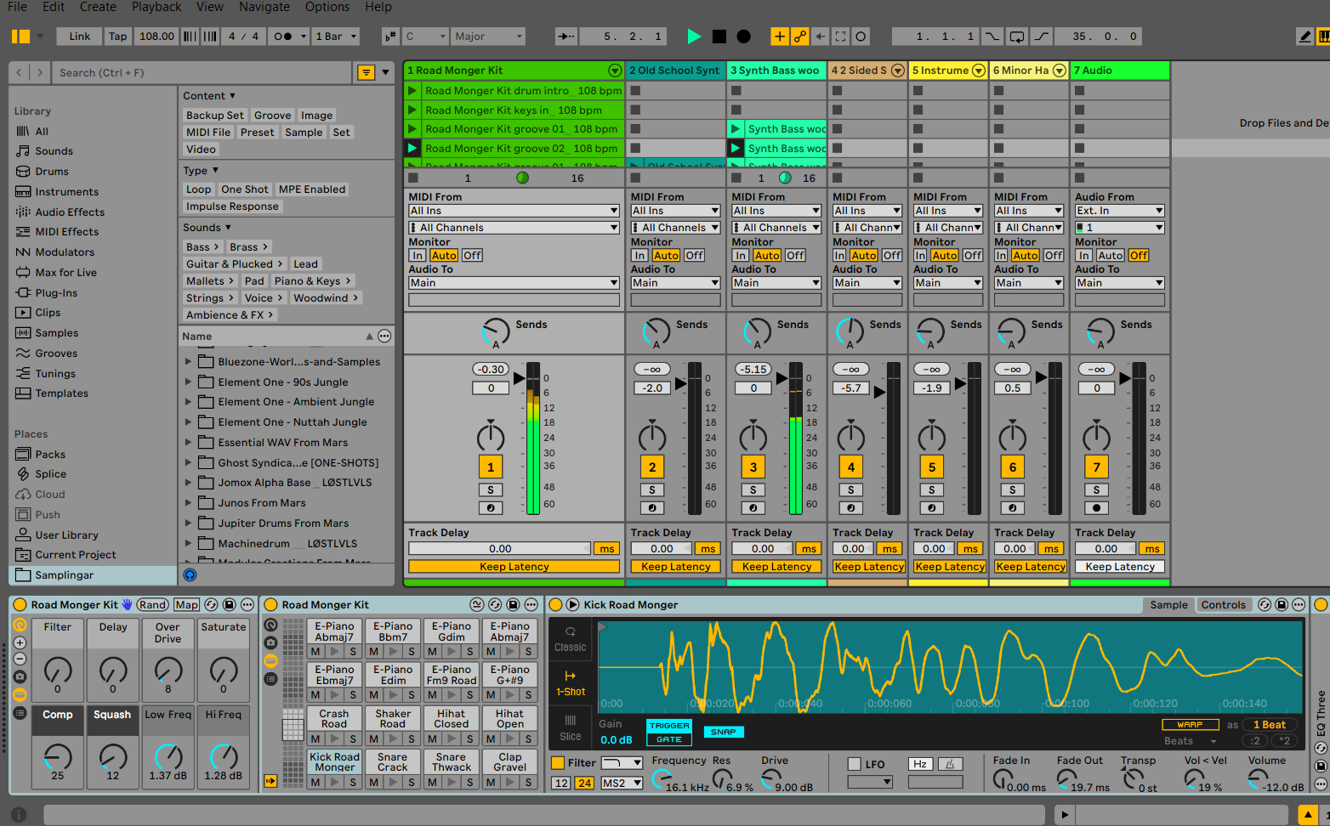Open the Major scale dropdown in the transport

tap(487, 37)
